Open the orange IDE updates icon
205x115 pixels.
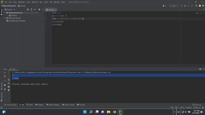(200, 6)
